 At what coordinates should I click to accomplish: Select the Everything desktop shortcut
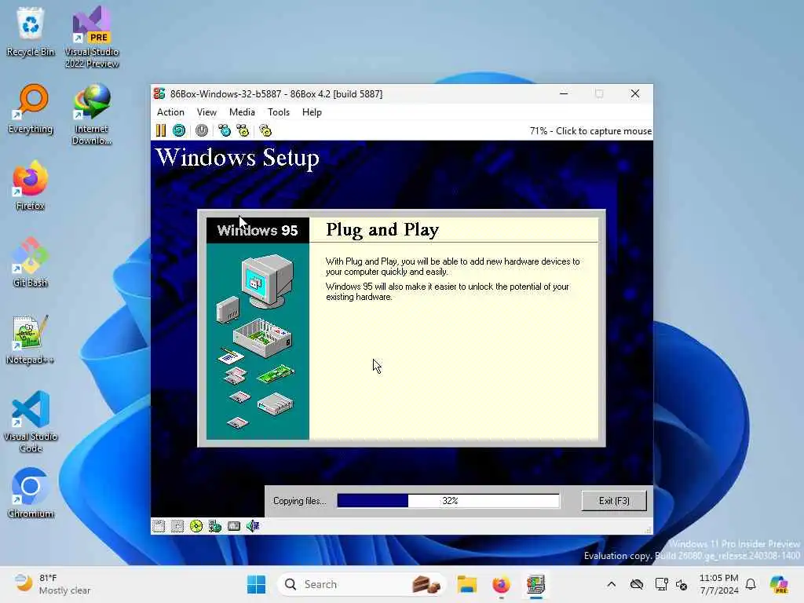tap(31, 108)
